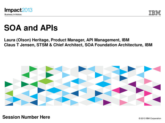This screenshot has width=165, height=123.
Task: Click the IBM logo in the header
Action: click(155, 13)
